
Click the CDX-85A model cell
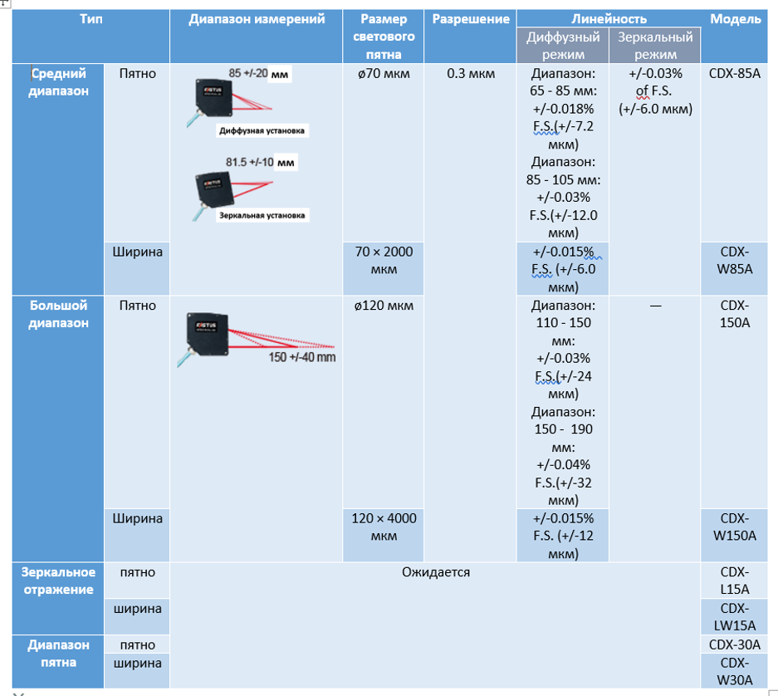pyautogui.click(x=735, y=73)
